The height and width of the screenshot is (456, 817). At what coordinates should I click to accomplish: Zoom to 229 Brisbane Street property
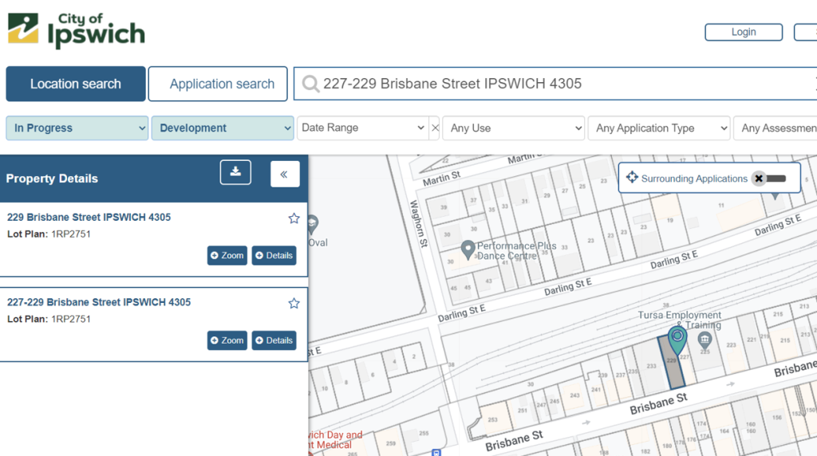pyautogui.click(x=227, y=256)
